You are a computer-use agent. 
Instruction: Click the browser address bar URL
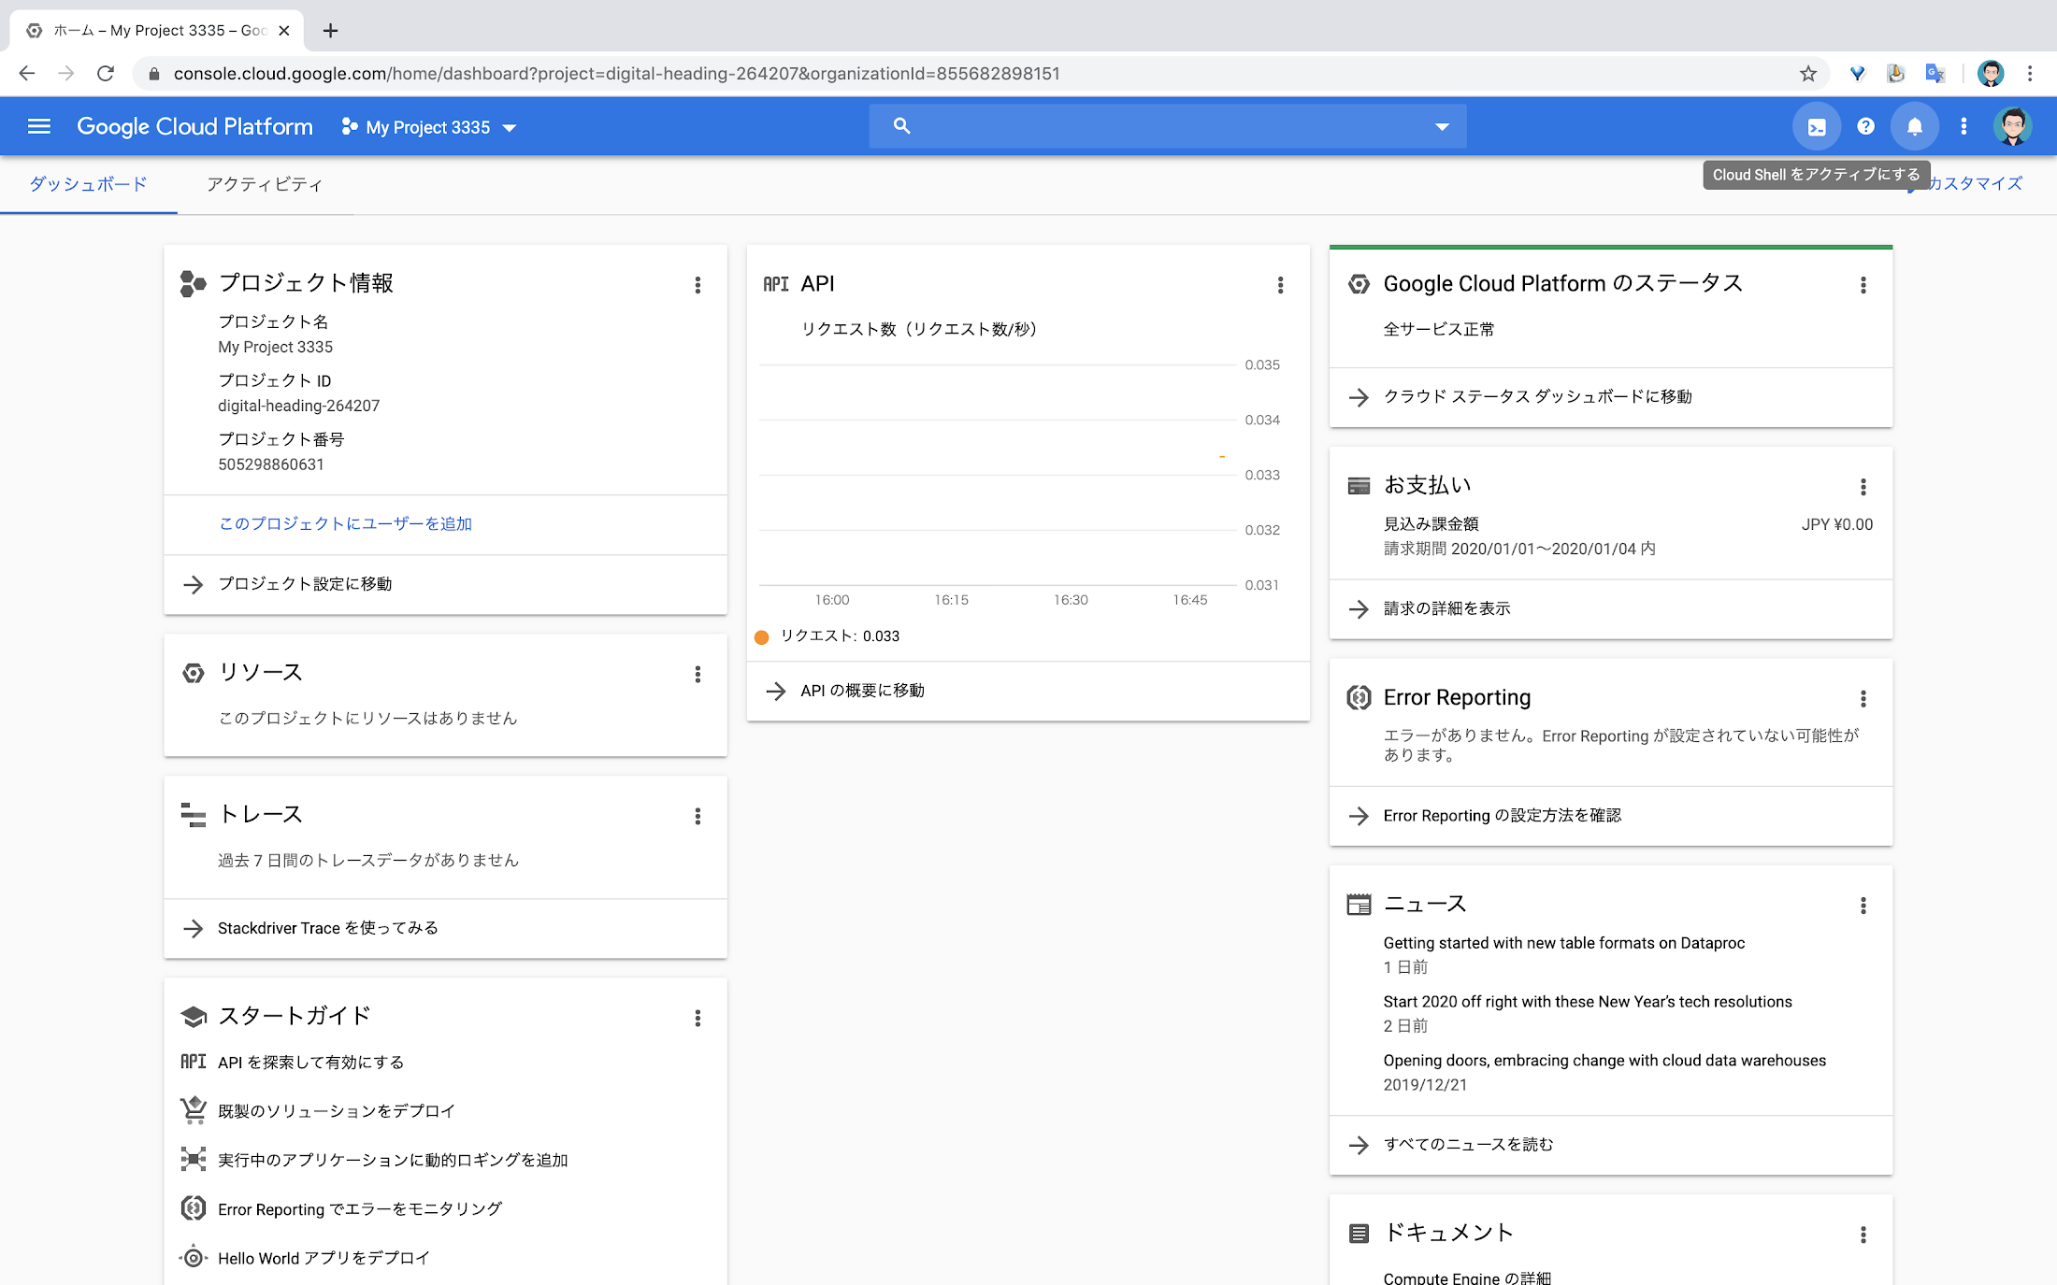pos(616,74)
